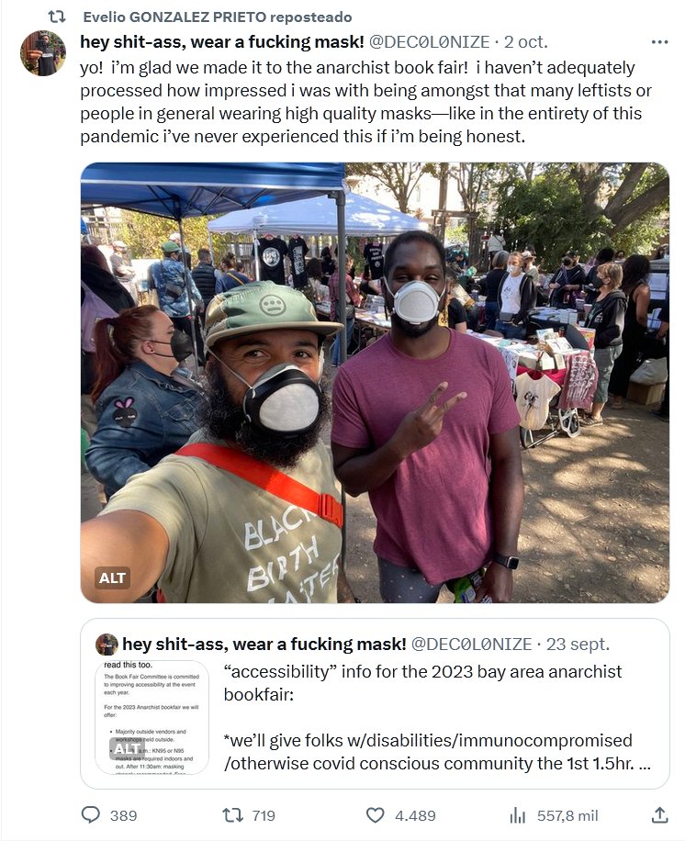Screen dimensions: 685x841
Task: Click the reply comment bubble icon
Action: (x=91, y=815)
